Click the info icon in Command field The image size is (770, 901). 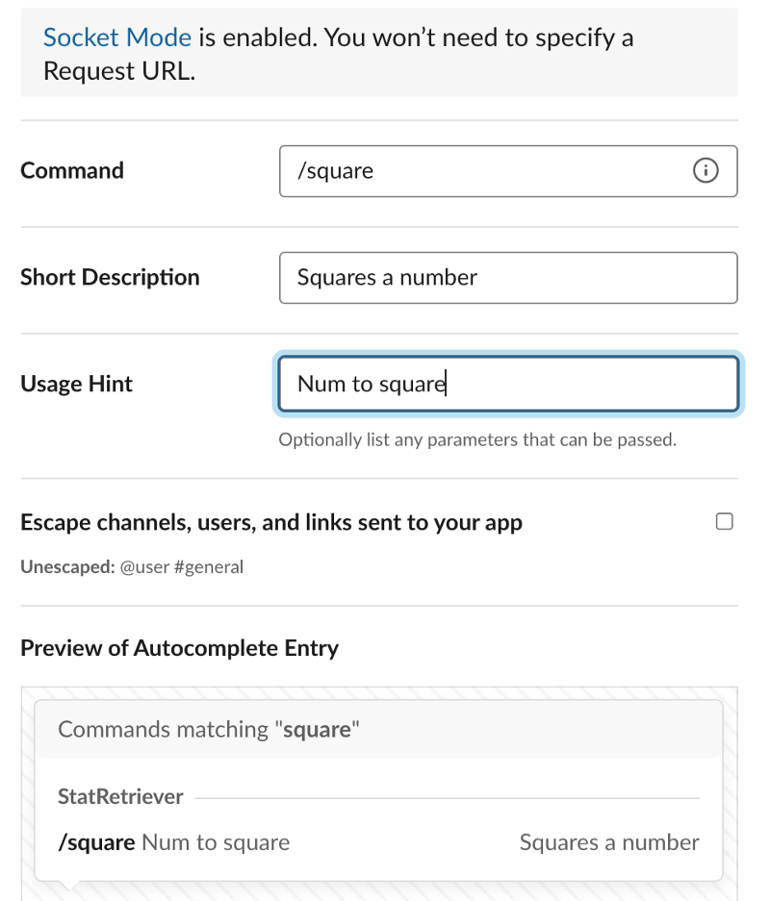tap(706, 171)
